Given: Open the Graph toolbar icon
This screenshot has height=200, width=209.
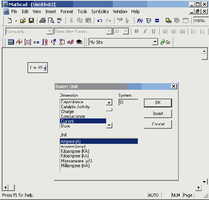Looking at the screenshot, I should 19,42.
